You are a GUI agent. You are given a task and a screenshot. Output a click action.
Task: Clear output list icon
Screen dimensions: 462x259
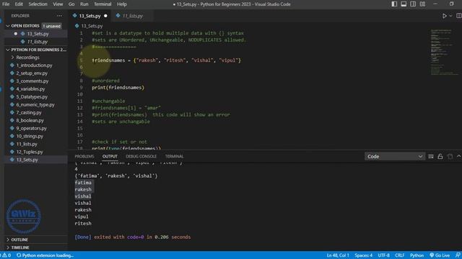(x=431, y=157)
